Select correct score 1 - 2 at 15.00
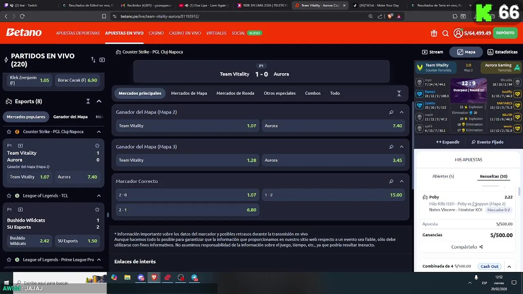The image size is (523, 294). point(333,195)
